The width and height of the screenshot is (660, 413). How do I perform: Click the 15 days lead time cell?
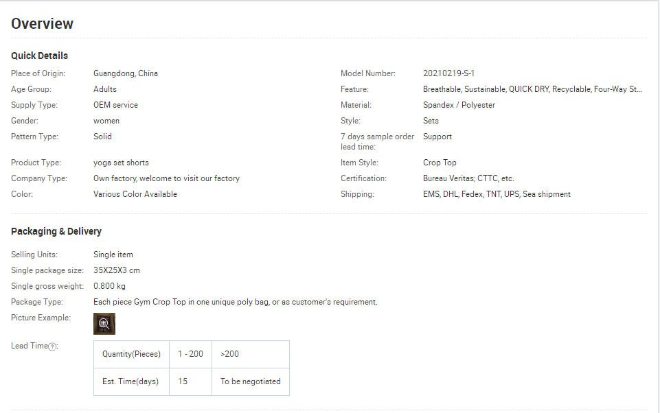pos(190,381)
